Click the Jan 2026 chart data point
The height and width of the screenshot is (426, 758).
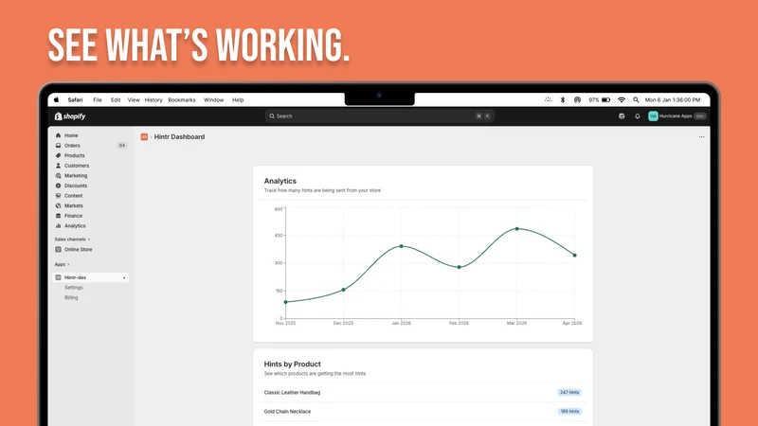tap(401, 246)
